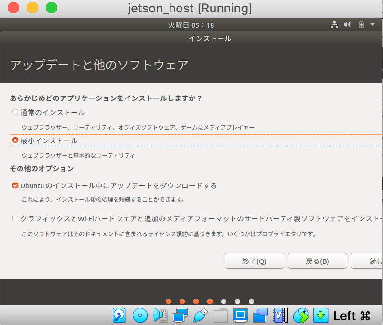Click the VirtualBox display settings icon
Viewport: 383px width, 325px height.
[240, 315]
